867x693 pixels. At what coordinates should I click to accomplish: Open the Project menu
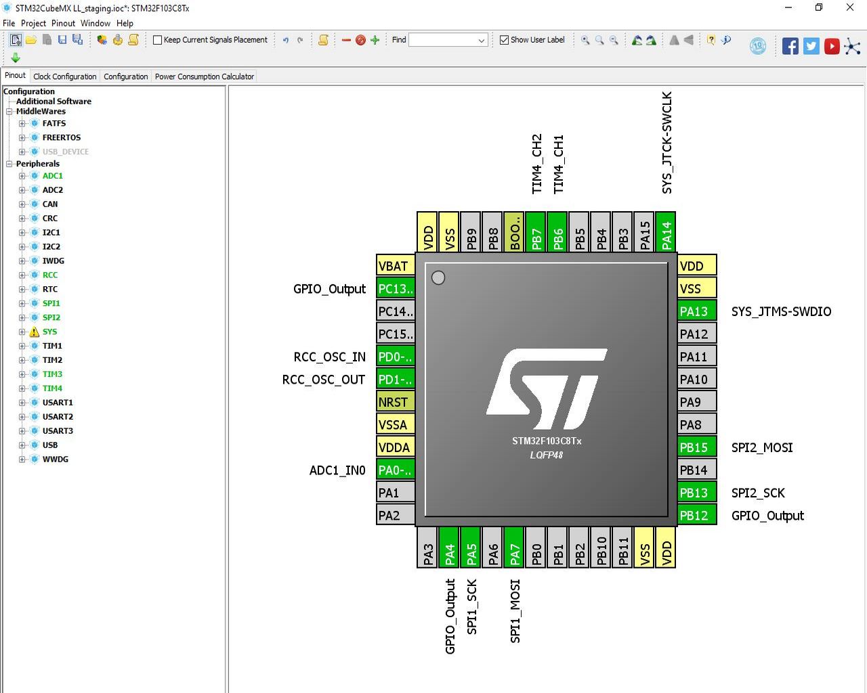33,23
